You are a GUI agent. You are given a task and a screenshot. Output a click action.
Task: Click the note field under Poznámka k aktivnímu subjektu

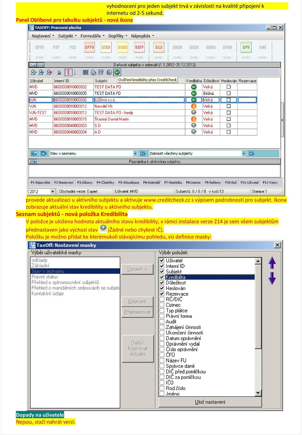tap(154, 171)
